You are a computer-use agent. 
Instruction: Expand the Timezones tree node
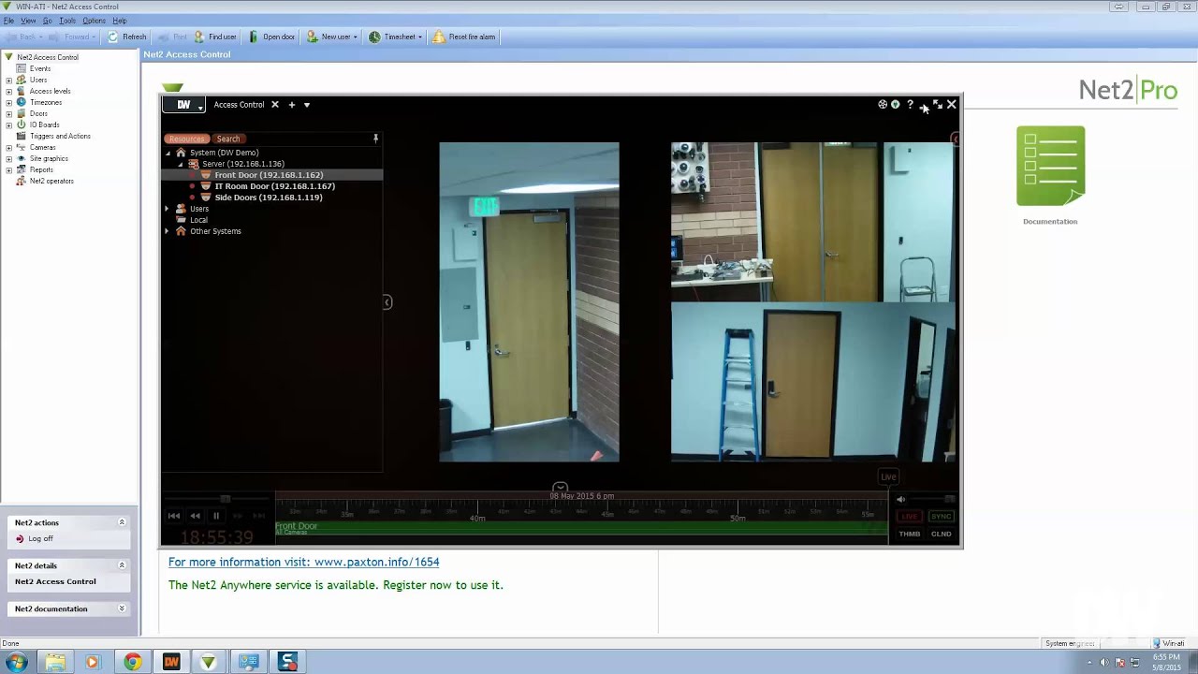8,102
